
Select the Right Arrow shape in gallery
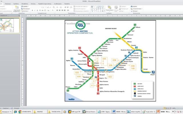(x=98, y=9)
